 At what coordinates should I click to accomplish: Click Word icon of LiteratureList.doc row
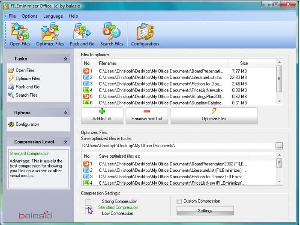coord(86,77)
